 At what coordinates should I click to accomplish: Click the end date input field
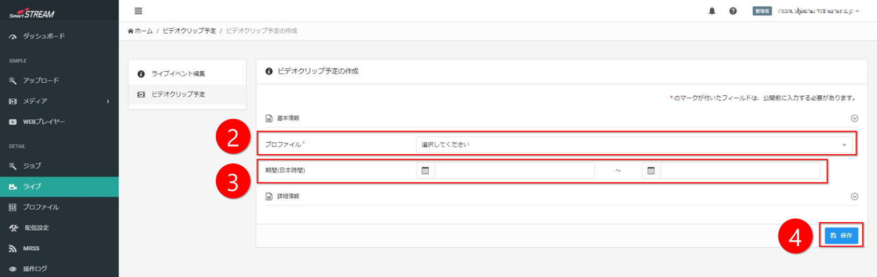pos(739,170)
